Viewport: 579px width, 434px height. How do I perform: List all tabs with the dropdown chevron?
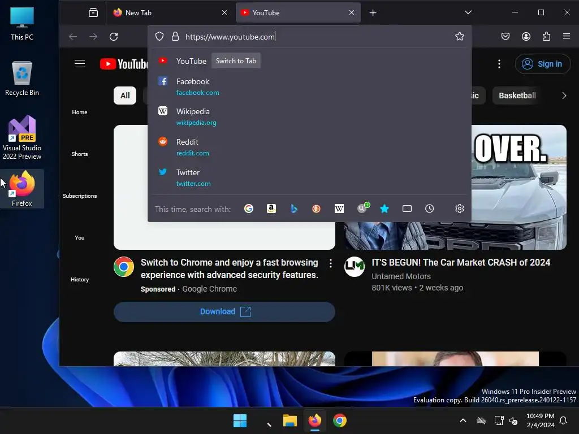[468, 12]
